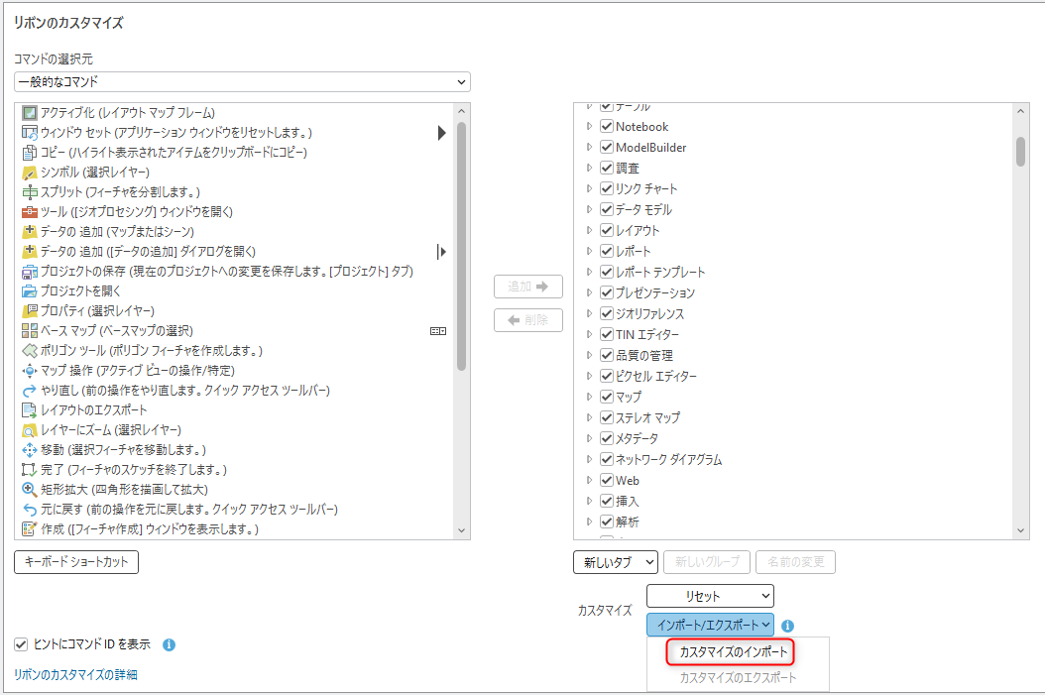Click the キーボード ショートカット button
Viewport: 1045px width, 695px height.
coord(76,562)
